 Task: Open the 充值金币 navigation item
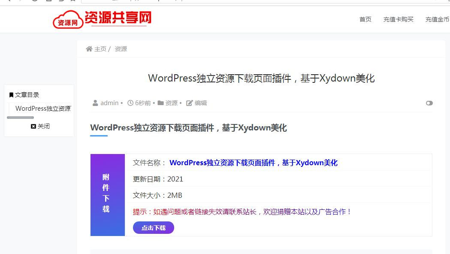(438, 19)
